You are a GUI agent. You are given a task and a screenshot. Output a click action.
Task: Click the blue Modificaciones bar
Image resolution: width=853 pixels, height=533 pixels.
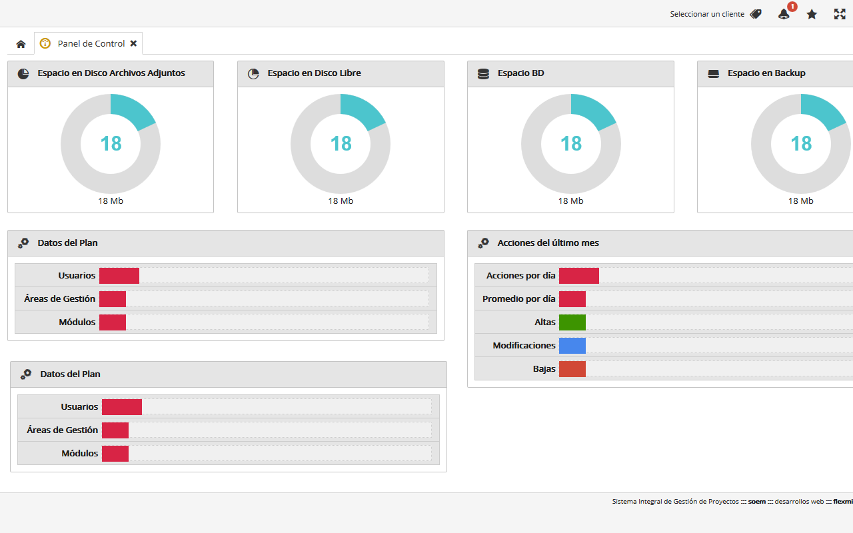click(x=572, y=345)
